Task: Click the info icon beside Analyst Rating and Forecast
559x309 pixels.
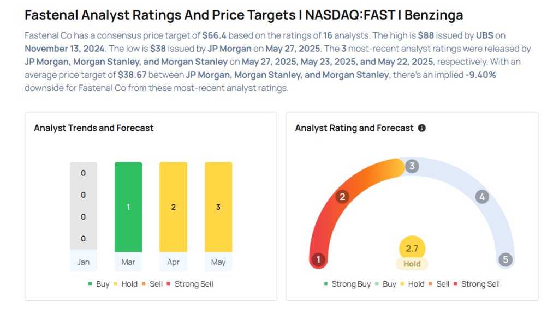Action: pyautogui.click(x=422, y=128)
